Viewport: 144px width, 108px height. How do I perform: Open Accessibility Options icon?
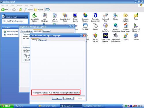[x=35, y=18]
